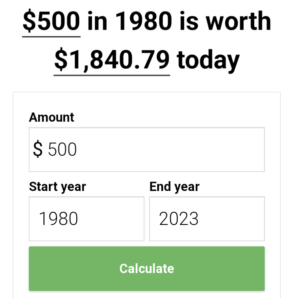Click the underlined $500 in the heading

pos(52,21)
